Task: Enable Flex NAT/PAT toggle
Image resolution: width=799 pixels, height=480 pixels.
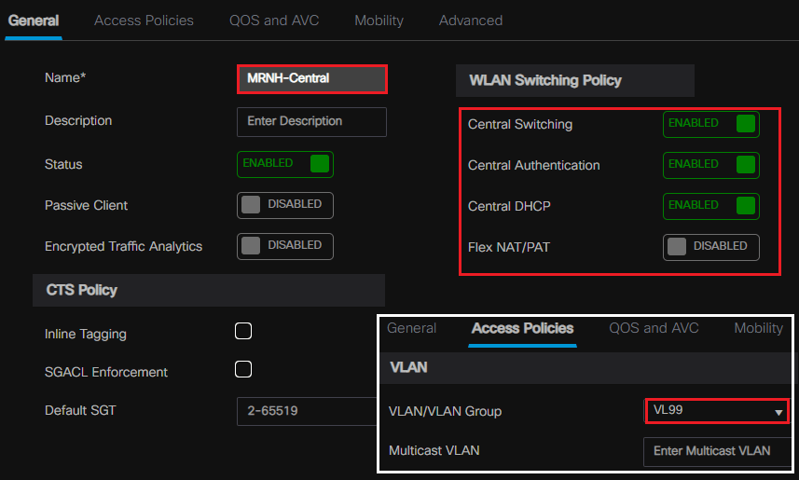Action: 710,247
